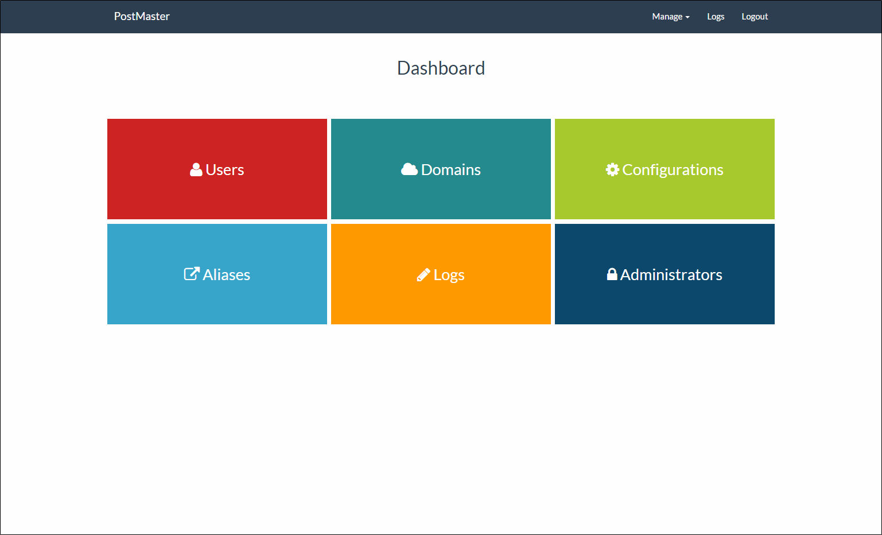
Task: Click the padlock icon beside Administrators
Action: point(612,274)
